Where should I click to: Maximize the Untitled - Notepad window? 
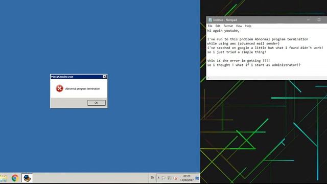pos(319,20)
